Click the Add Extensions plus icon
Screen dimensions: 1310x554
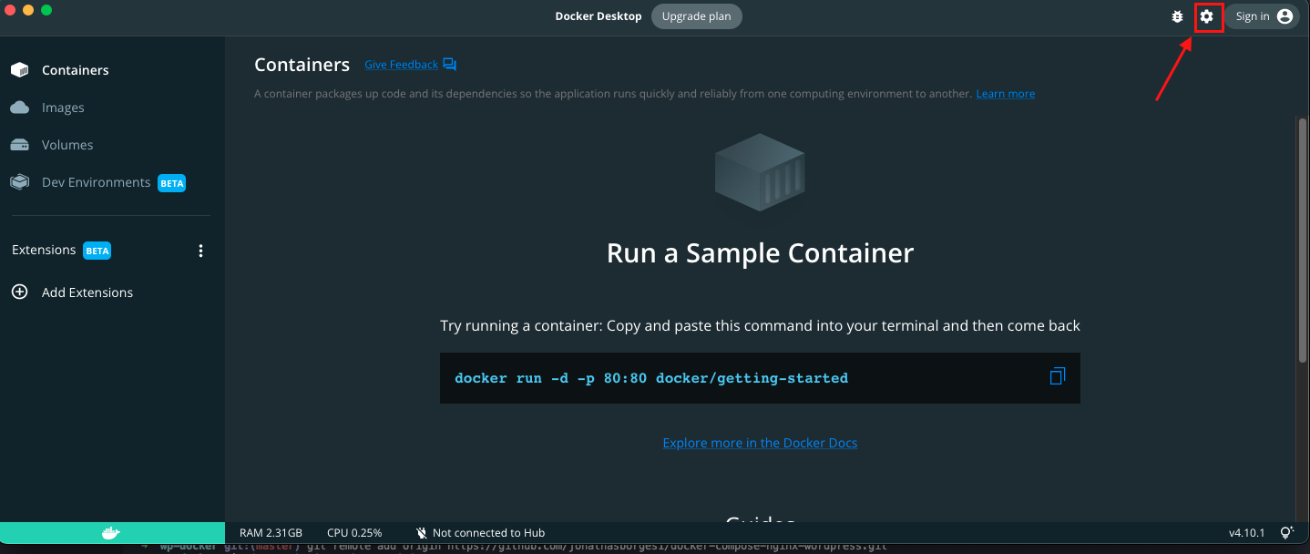pos(19,292)
